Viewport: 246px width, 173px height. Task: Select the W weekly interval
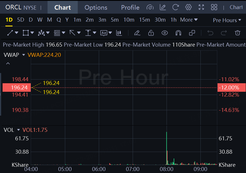(40, 20)
